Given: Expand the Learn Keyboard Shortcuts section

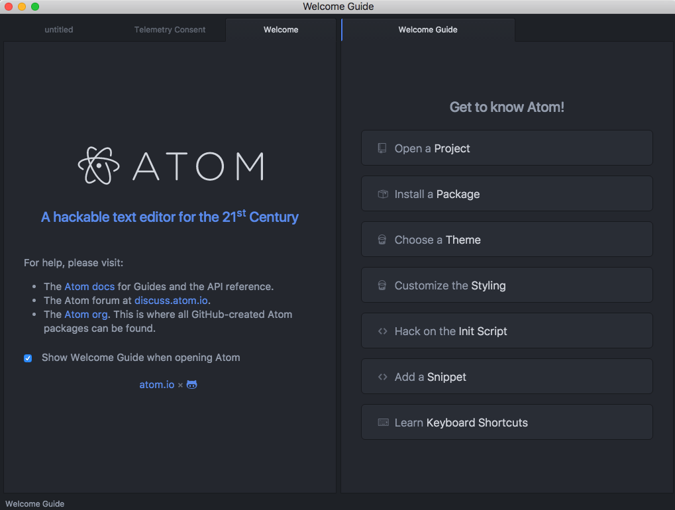Looking at the screenshot, I should coord(507,423).
